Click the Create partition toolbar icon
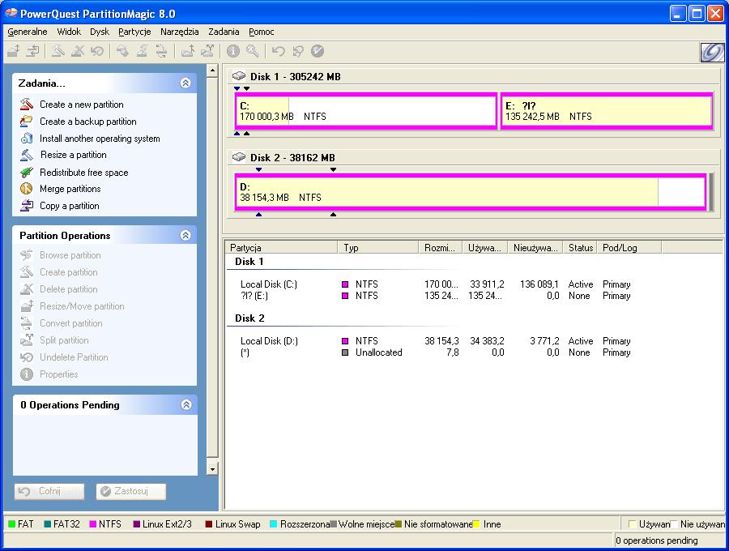Viewport: 729px width, 551px height. click(58, 51)
